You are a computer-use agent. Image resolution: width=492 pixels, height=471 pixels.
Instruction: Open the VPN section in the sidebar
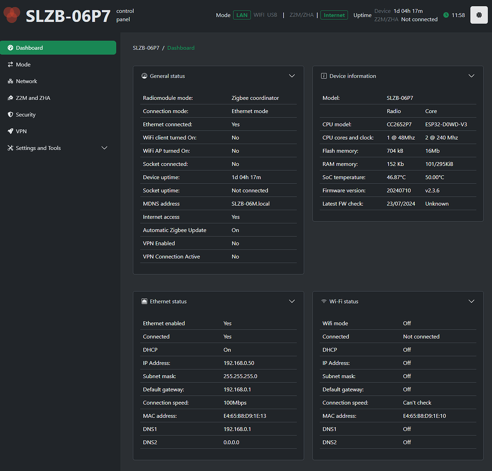[x=21, y=131]
